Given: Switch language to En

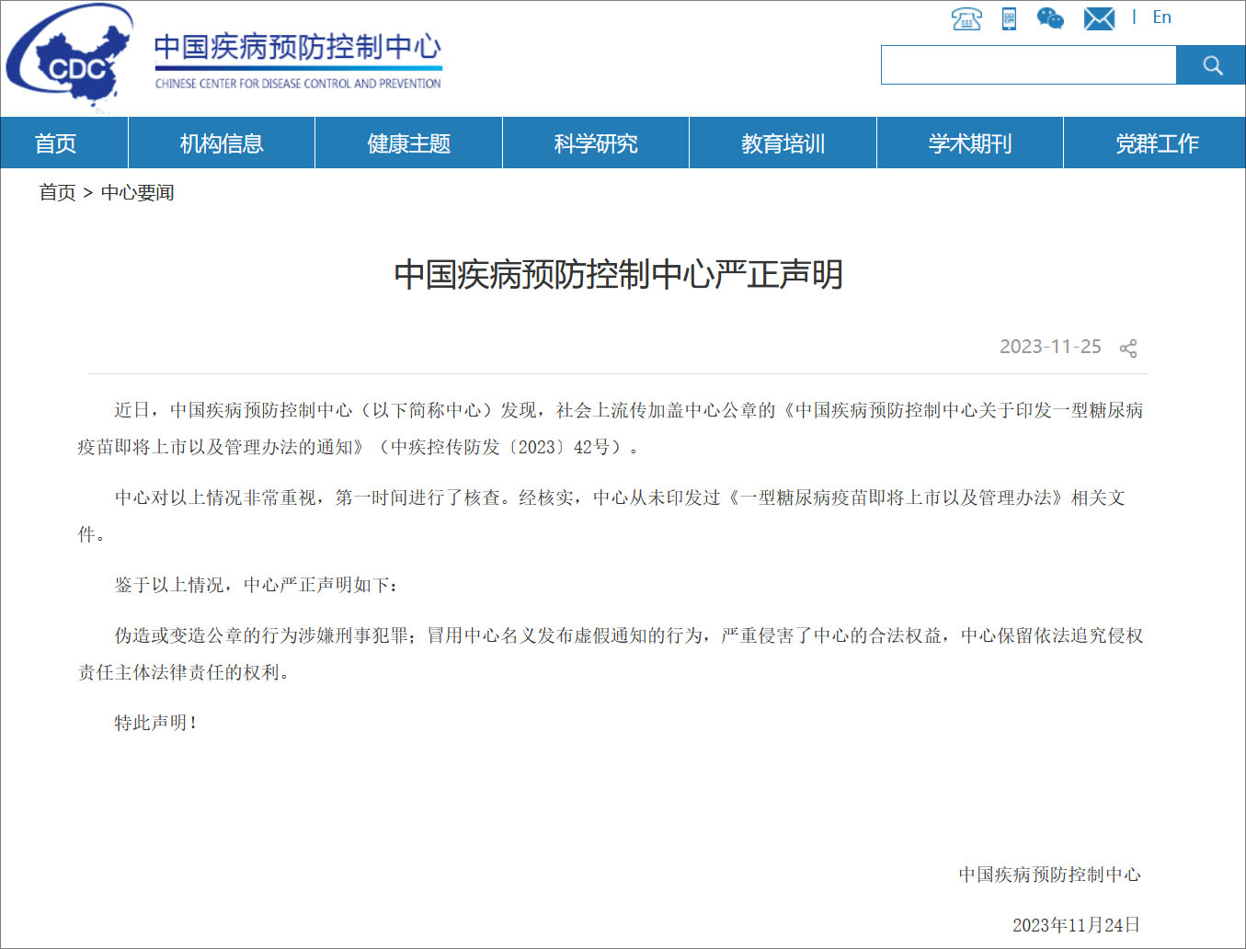Looking at the screenshot, I should click(x=1162, y=17).
